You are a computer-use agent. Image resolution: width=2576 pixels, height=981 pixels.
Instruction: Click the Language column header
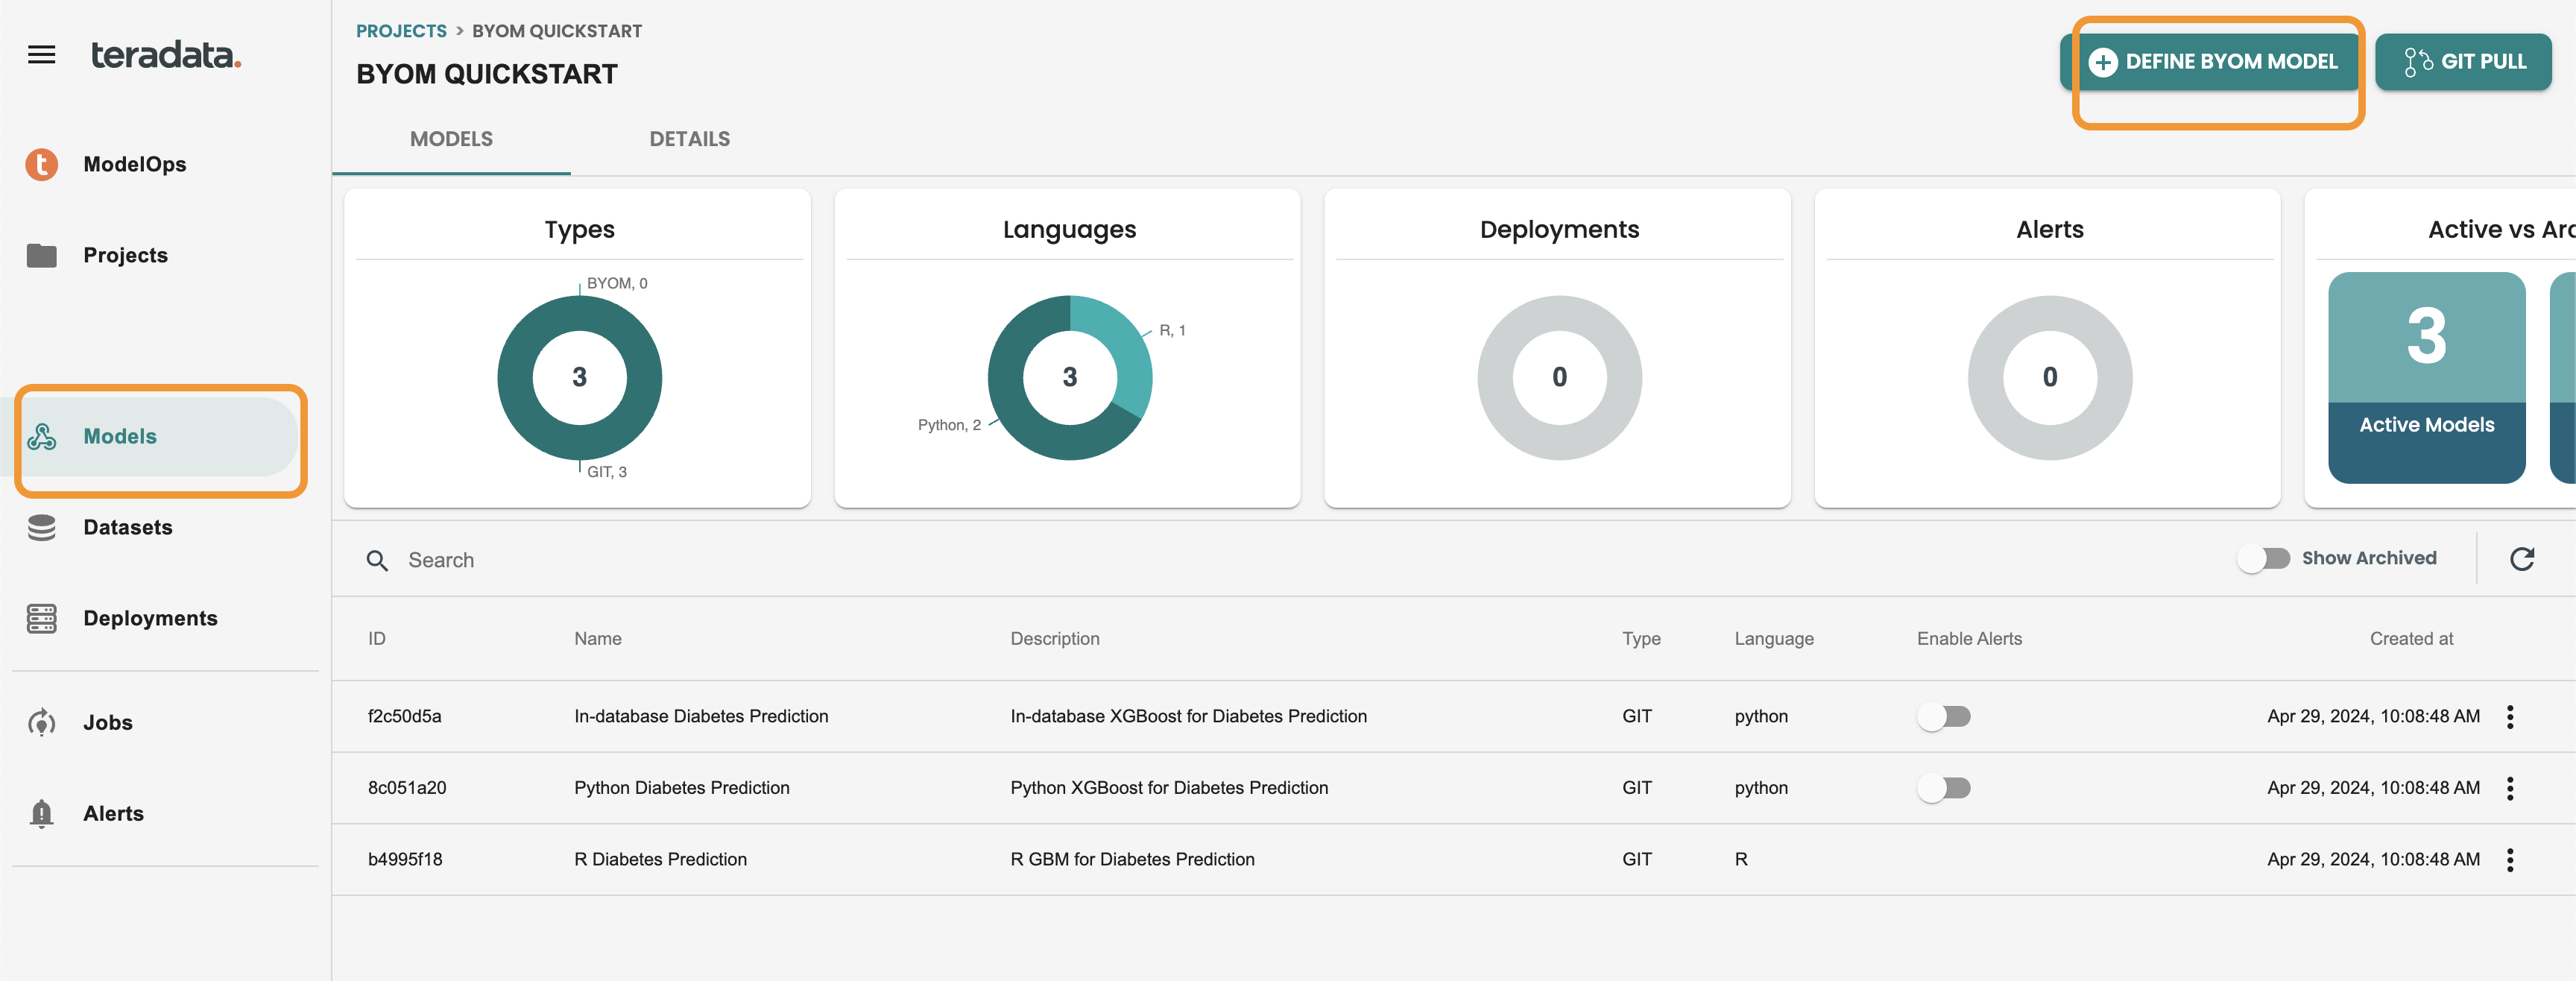[1773, 638]
